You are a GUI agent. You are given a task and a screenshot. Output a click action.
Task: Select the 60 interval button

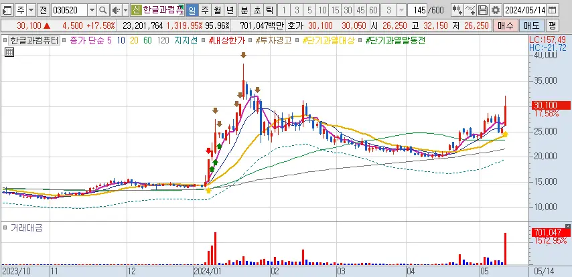373,10
